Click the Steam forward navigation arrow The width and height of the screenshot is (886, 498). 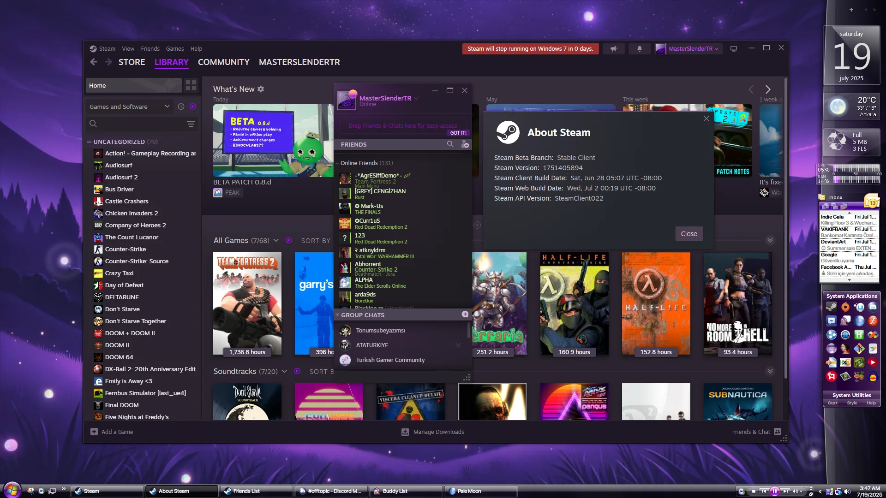click(108, 62)
